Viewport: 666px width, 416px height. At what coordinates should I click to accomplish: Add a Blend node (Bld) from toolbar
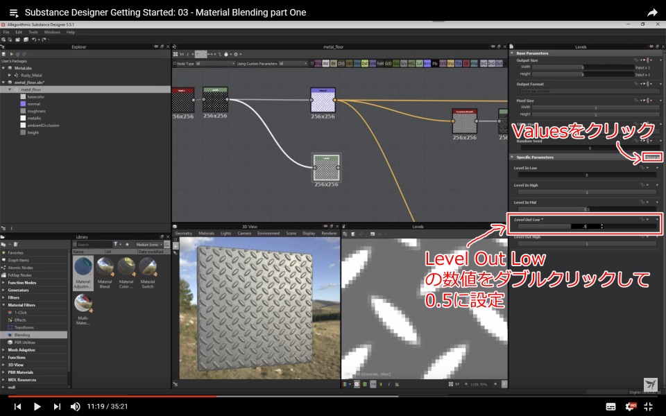[x=326, y=64]
